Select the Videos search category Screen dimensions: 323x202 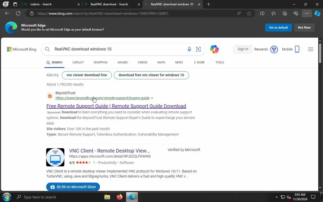point(142,62)
